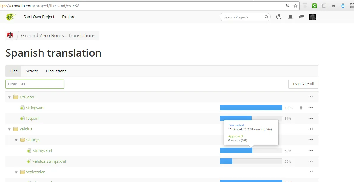Open the Explore menu item
The width and height of the screenshot is (354, 182).
click(69, 17)
